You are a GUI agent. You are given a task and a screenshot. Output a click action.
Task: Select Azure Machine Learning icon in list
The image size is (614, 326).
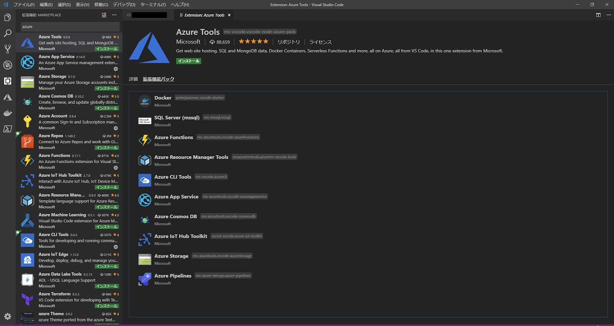[28, 221]
